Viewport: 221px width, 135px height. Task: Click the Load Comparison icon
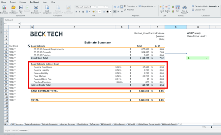coord(47,7)
